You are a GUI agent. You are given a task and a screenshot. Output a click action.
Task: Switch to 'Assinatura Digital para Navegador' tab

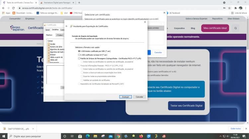click(57, 3)
